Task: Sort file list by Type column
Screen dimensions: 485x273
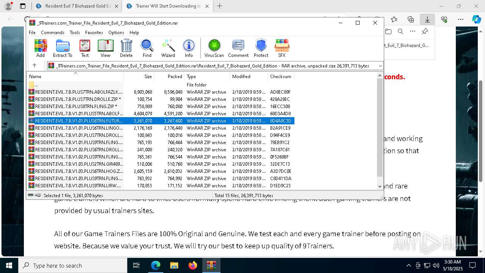Action: coord(207,76)
